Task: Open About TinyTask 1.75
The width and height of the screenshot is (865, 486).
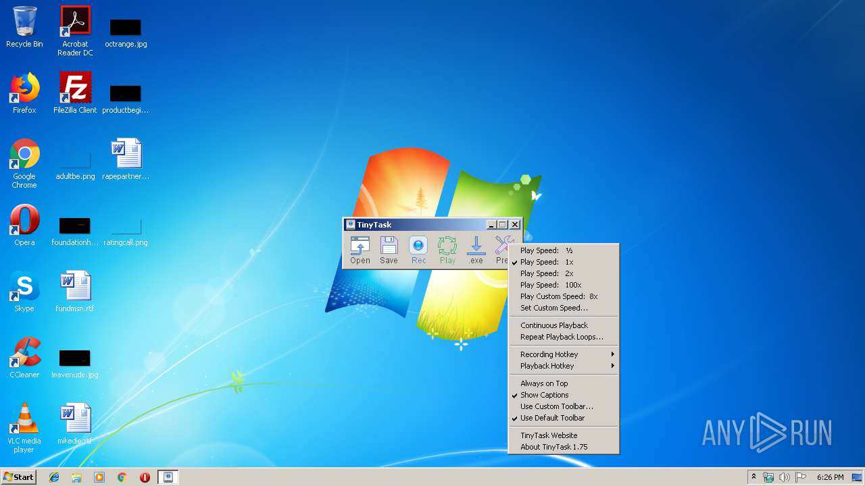Action: point(564,447)
